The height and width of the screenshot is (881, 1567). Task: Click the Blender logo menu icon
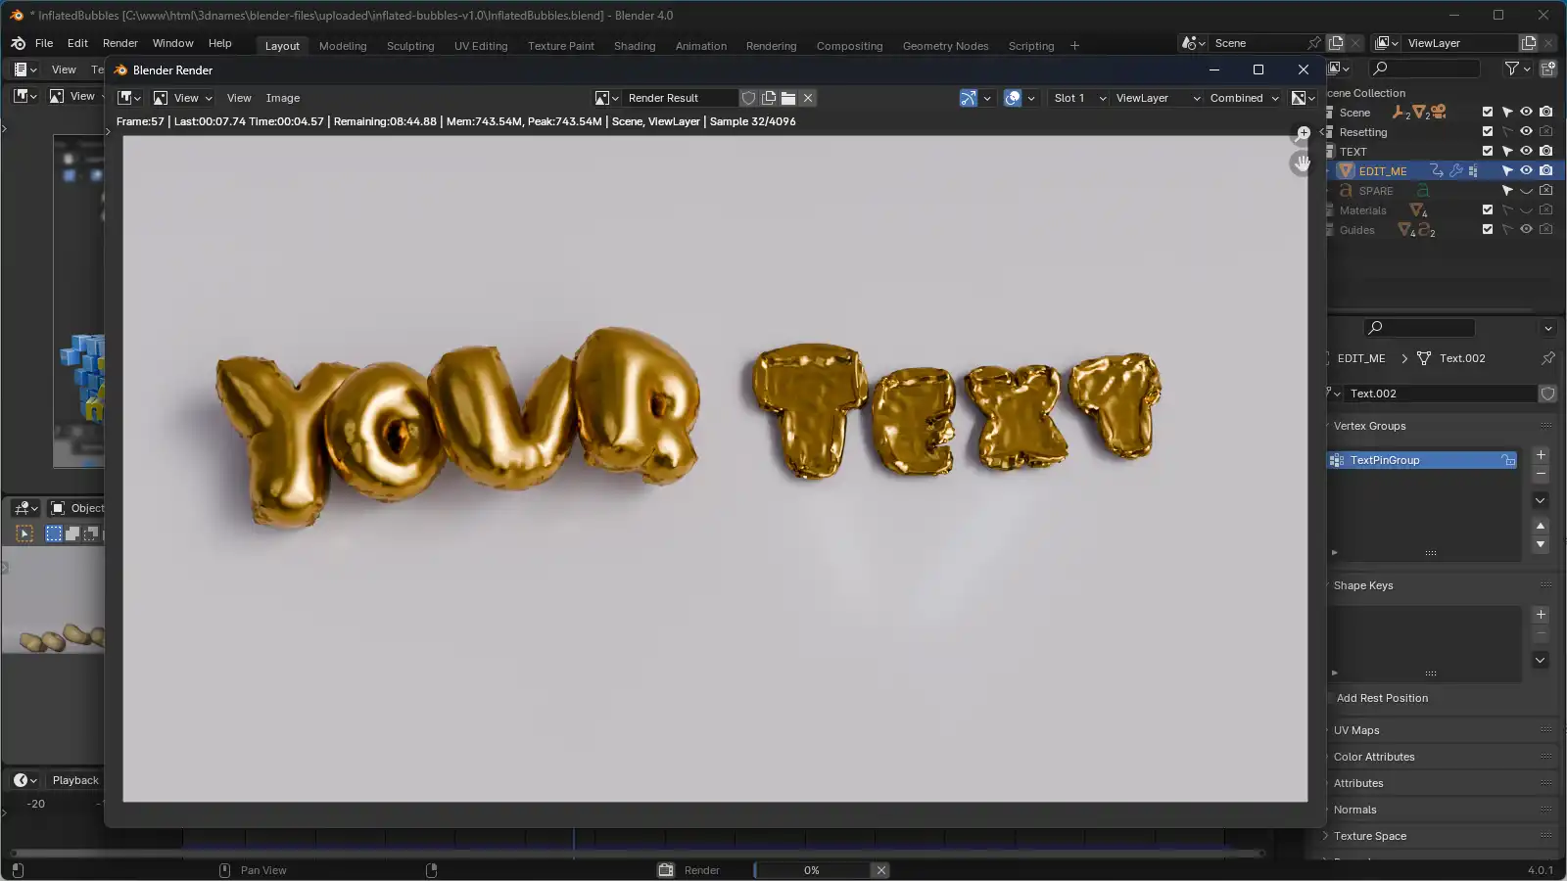[18, 43]
